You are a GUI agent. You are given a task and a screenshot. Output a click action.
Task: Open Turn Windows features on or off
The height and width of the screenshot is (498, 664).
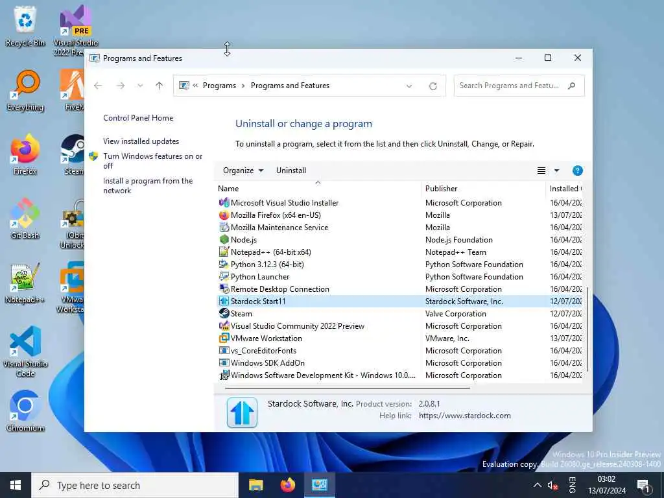pos(152,161)
